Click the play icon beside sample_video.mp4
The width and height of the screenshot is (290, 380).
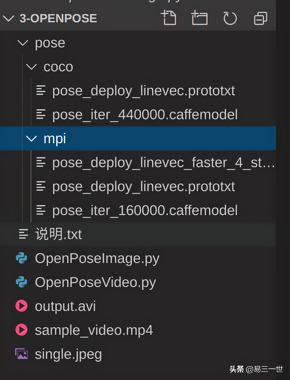click(21, 330)
